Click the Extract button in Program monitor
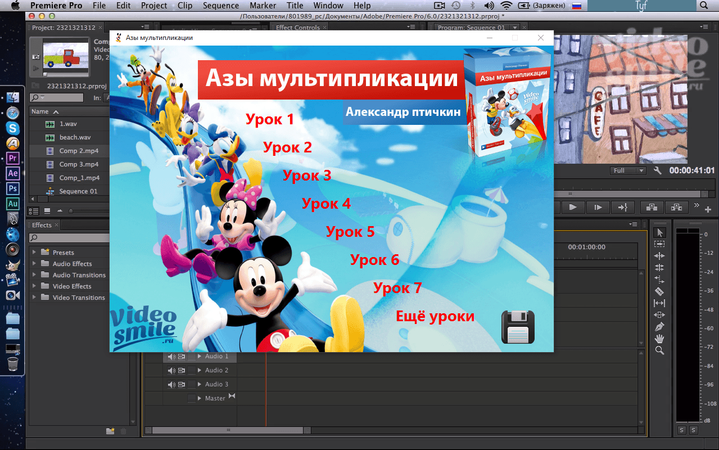This screenshot has width=719, height=450. tap(677, 207)
